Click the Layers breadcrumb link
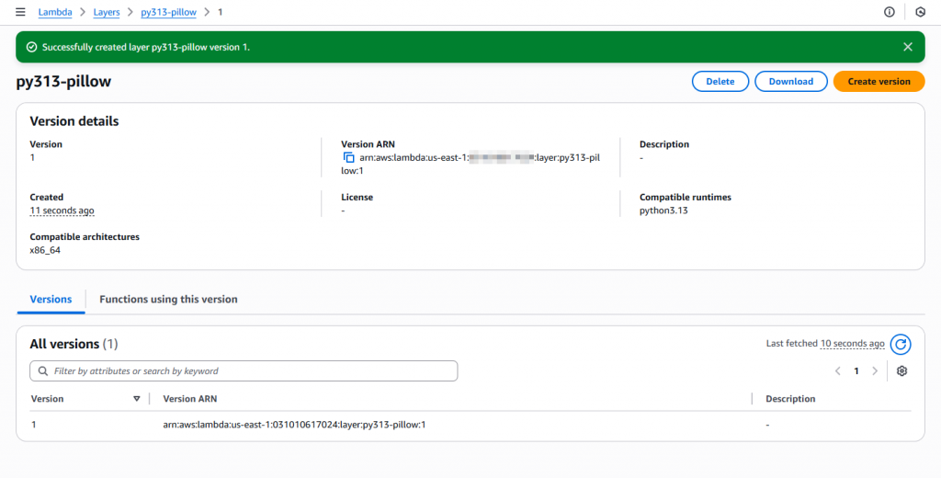The height and width of the screenshot is (478, 941). click(107, 12)
